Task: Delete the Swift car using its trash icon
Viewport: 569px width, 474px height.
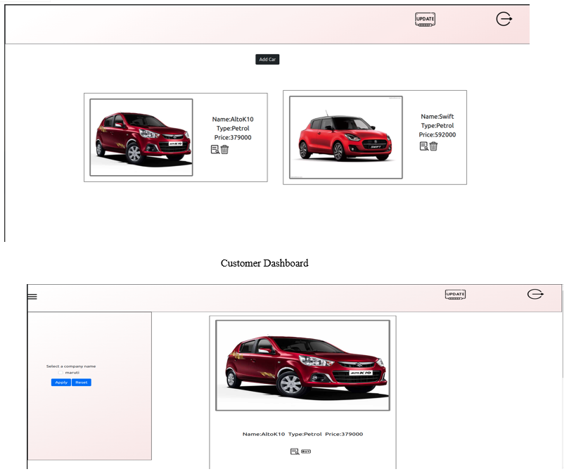Action: (x=434, y=146)
